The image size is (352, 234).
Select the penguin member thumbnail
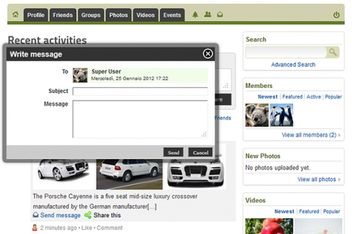282,115
